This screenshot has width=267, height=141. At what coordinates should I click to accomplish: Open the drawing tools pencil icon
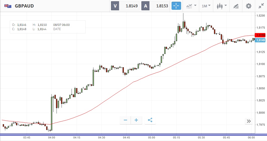click(x=236, y=6)
